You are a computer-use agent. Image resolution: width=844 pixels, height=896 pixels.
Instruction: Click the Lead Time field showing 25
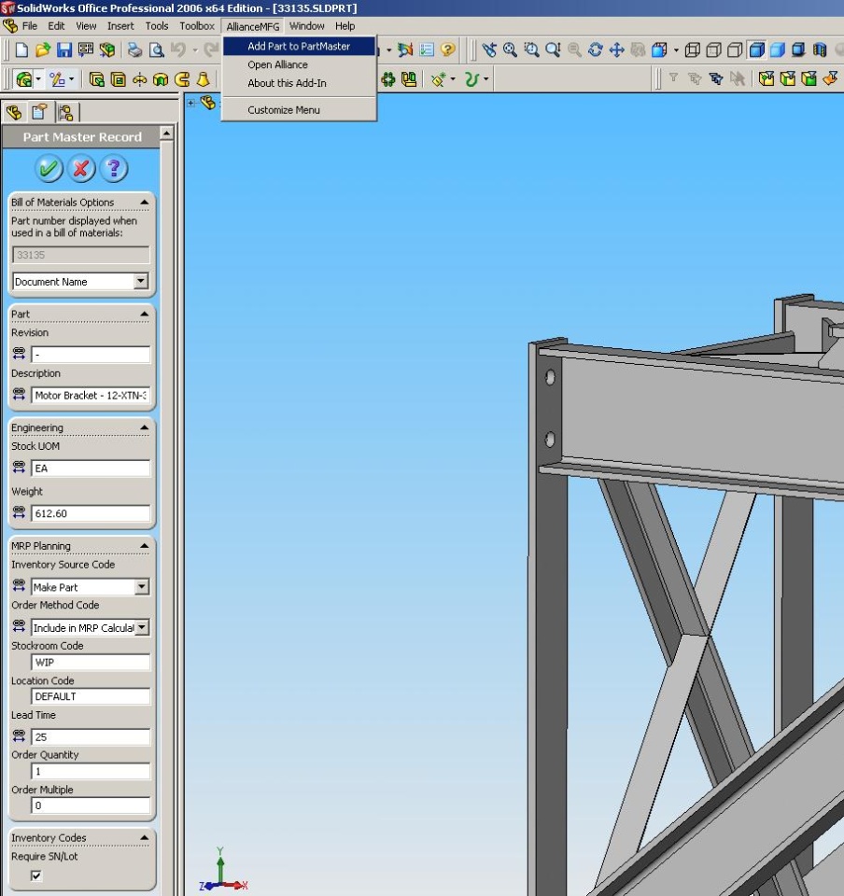click(91, 736)
